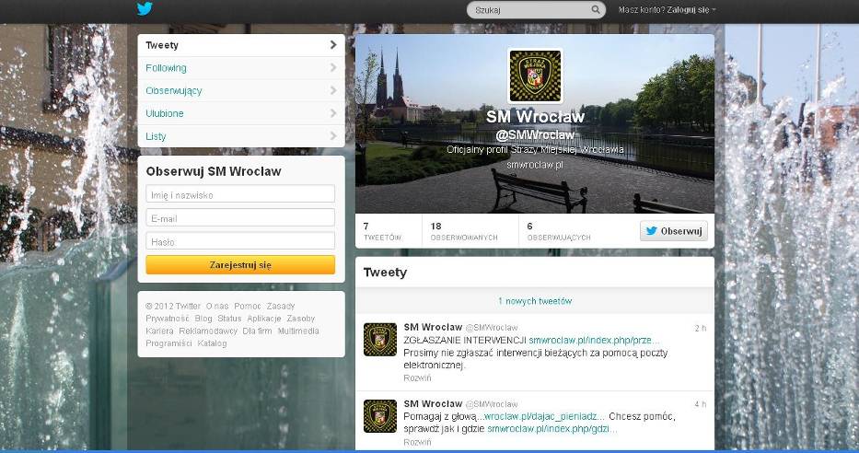Open the Kariera footer link
This screenshot has height=453, width=859.
[159, 331]
